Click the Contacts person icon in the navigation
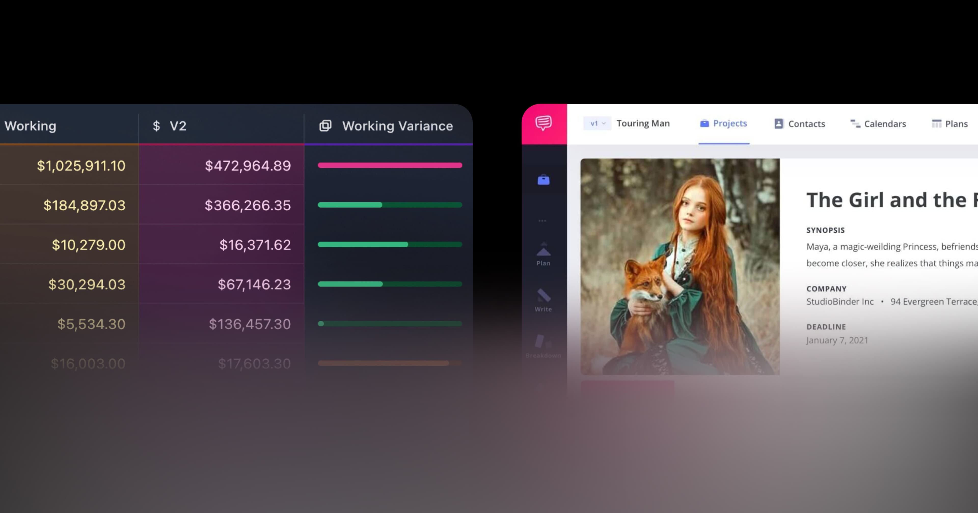978x513 pixels. tap(778, 123)
